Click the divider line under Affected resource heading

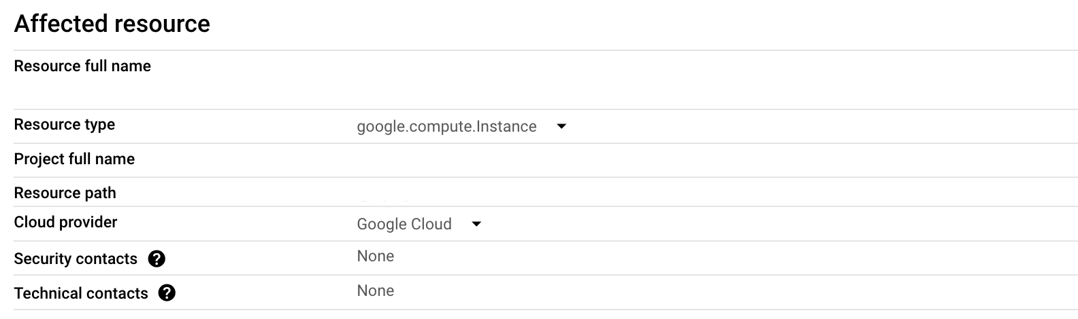tap(544, 50)
